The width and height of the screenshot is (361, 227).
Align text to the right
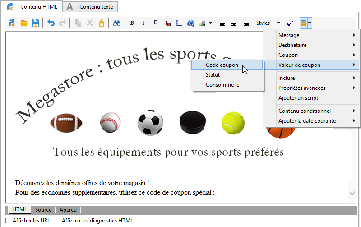click(x=246, y=23)
